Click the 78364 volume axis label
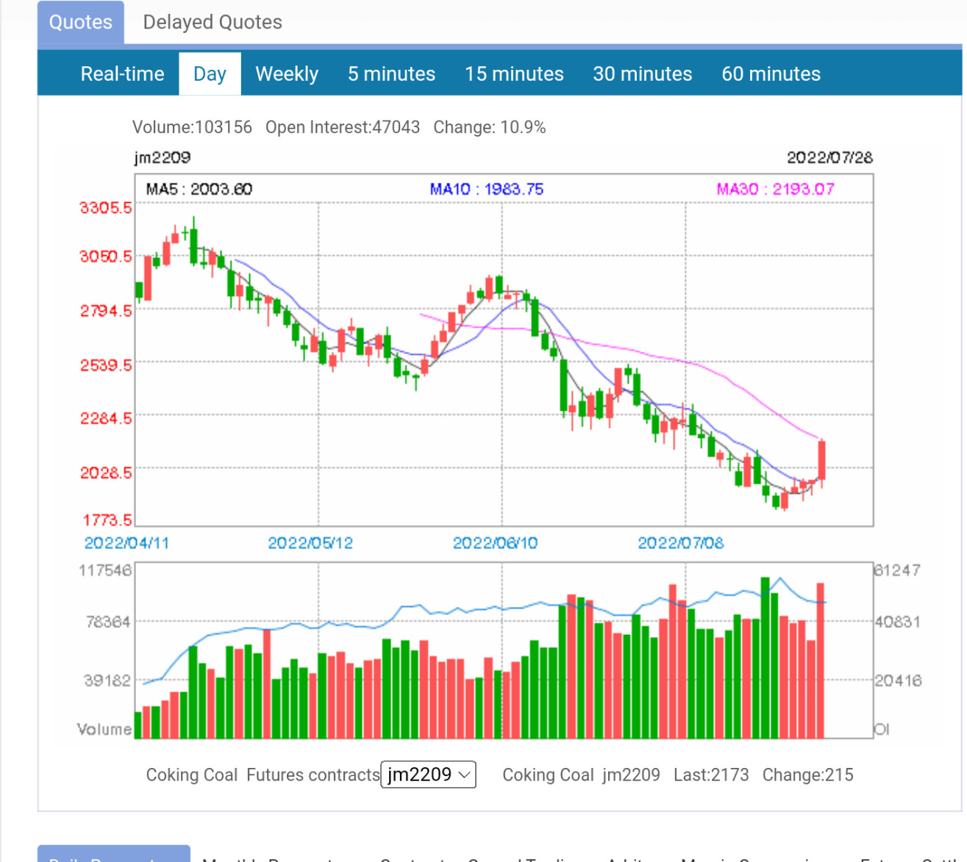 coord(108,622)
